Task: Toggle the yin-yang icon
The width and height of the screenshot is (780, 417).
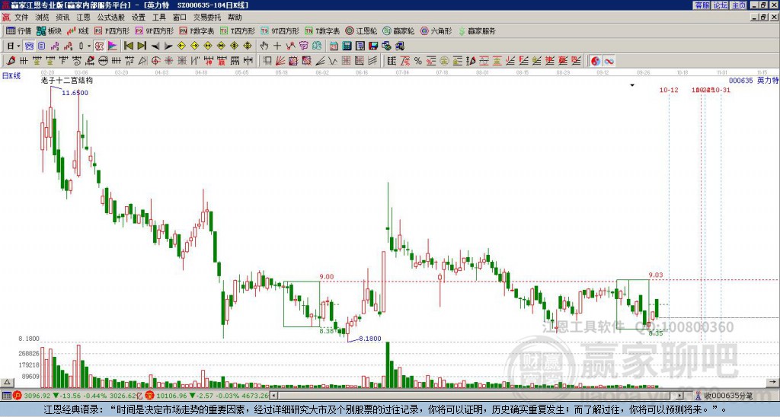Action: (596, 61)
